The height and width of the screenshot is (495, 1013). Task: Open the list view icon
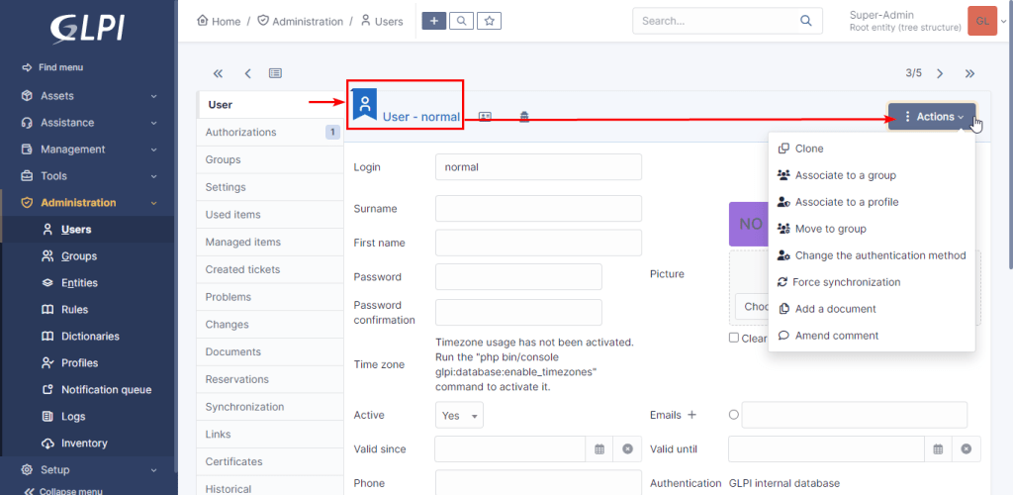(x=275, y=73)
